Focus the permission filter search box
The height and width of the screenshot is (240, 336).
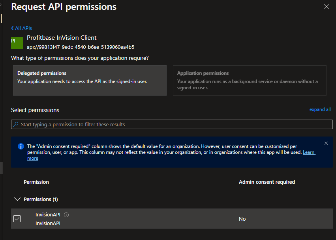tap(172, 124)
